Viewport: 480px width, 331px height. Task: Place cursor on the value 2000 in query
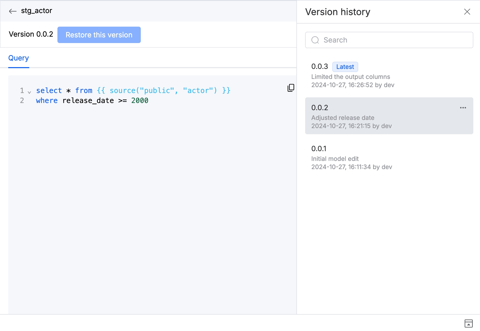point(139,101)
